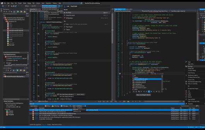This screenshot has width=205, height=130.
Task: Toggle the Errors filter in Error List
Action: click(x=48, y=106)
